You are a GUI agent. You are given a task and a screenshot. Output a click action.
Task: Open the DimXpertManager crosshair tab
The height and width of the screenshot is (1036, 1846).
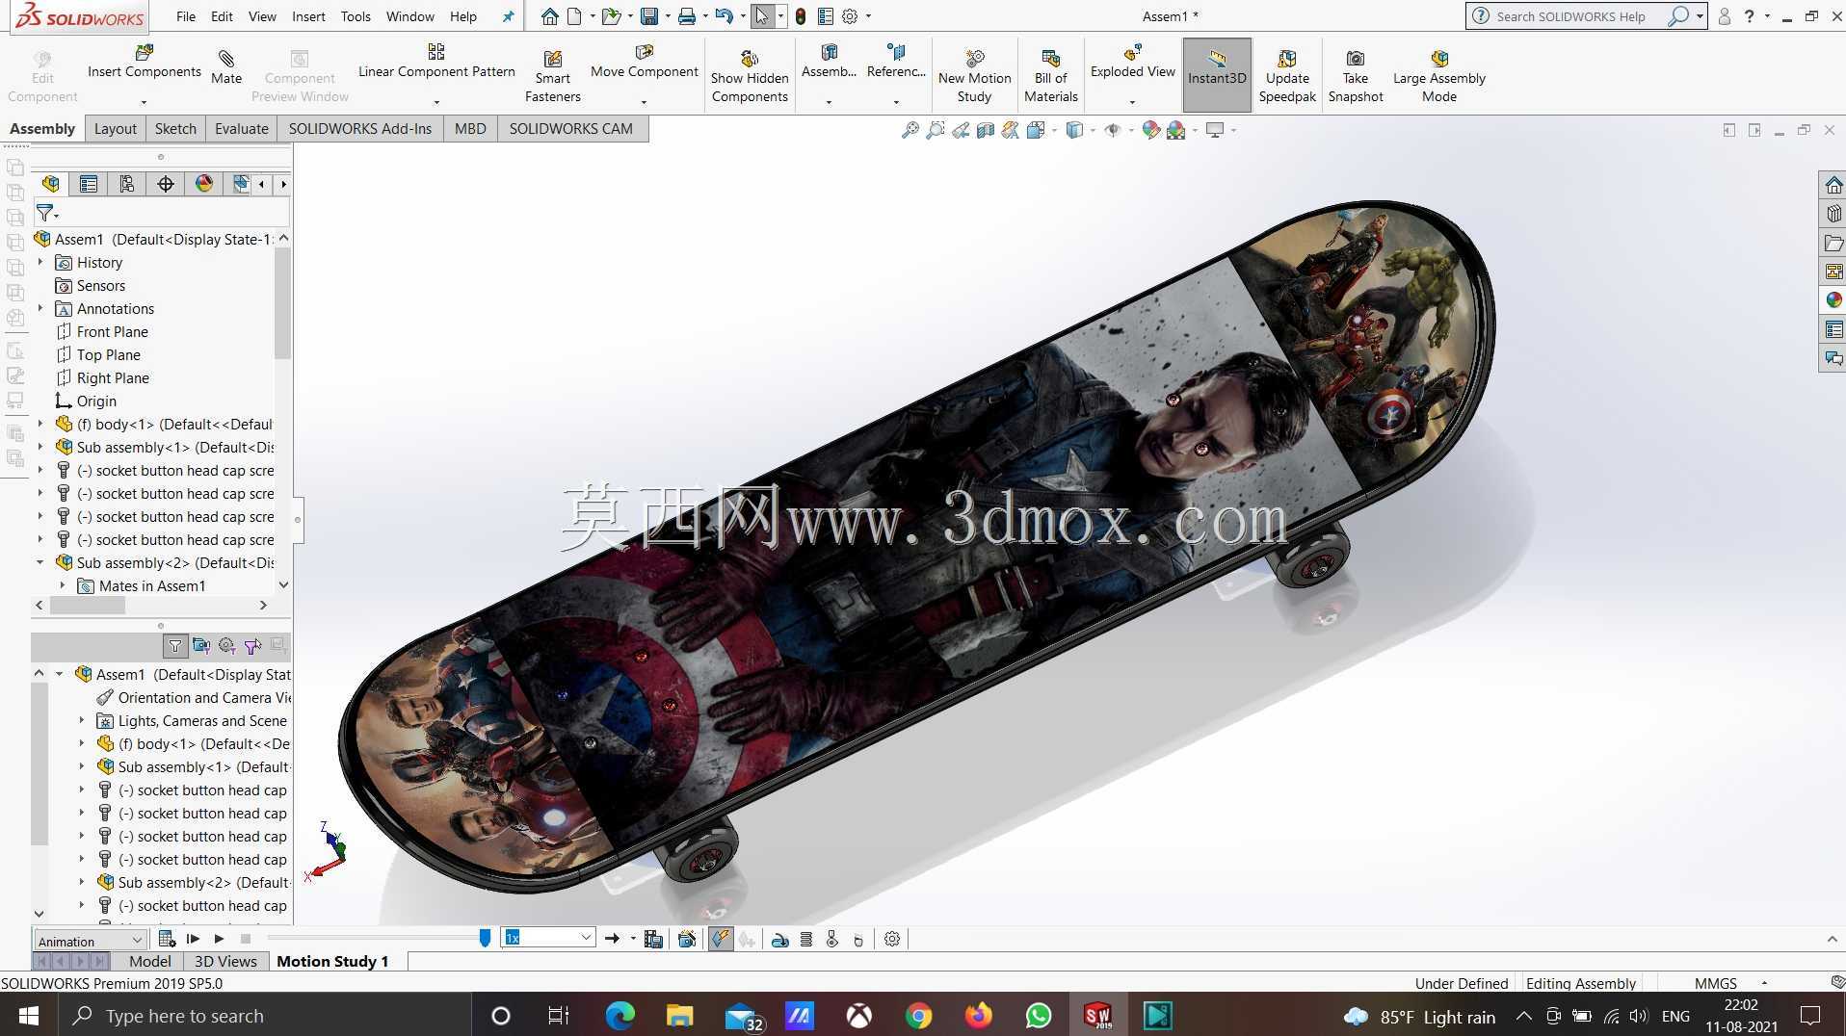[x=166, y=184]
